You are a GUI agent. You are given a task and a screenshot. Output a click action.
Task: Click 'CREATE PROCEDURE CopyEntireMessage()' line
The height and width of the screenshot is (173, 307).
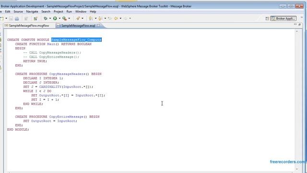click(x=58, y=117)
